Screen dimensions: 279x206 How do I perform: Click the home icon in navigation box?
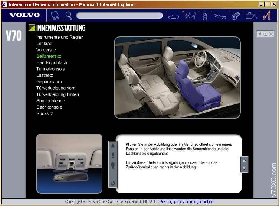point(265,34)
